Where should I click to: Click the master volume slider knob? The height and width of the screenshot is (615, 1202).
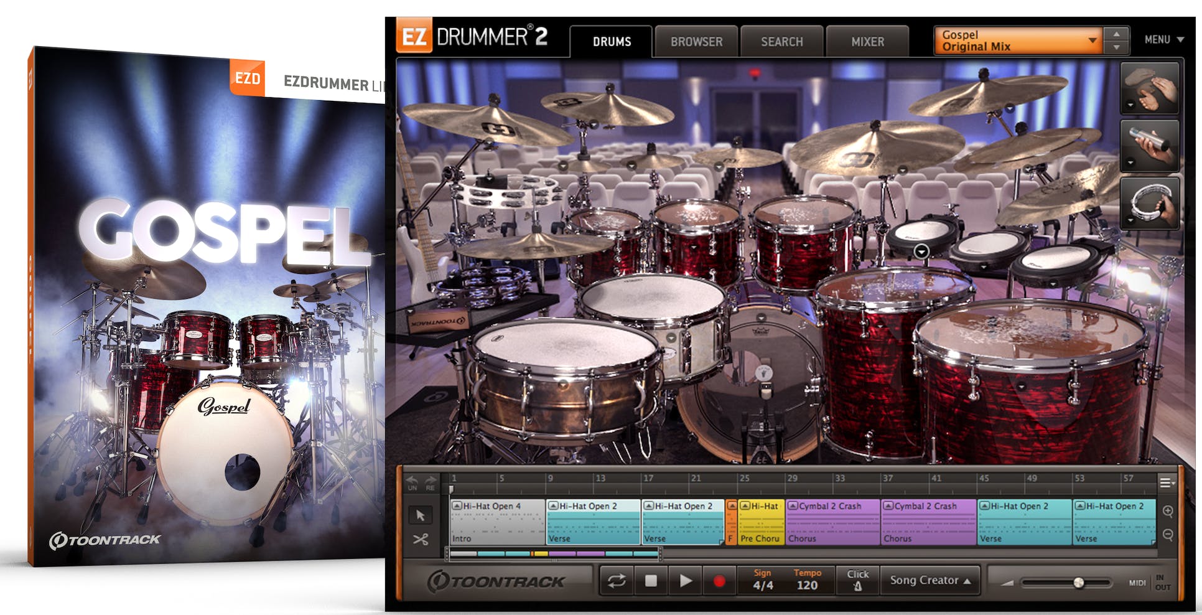click(x=1078, y=583)
